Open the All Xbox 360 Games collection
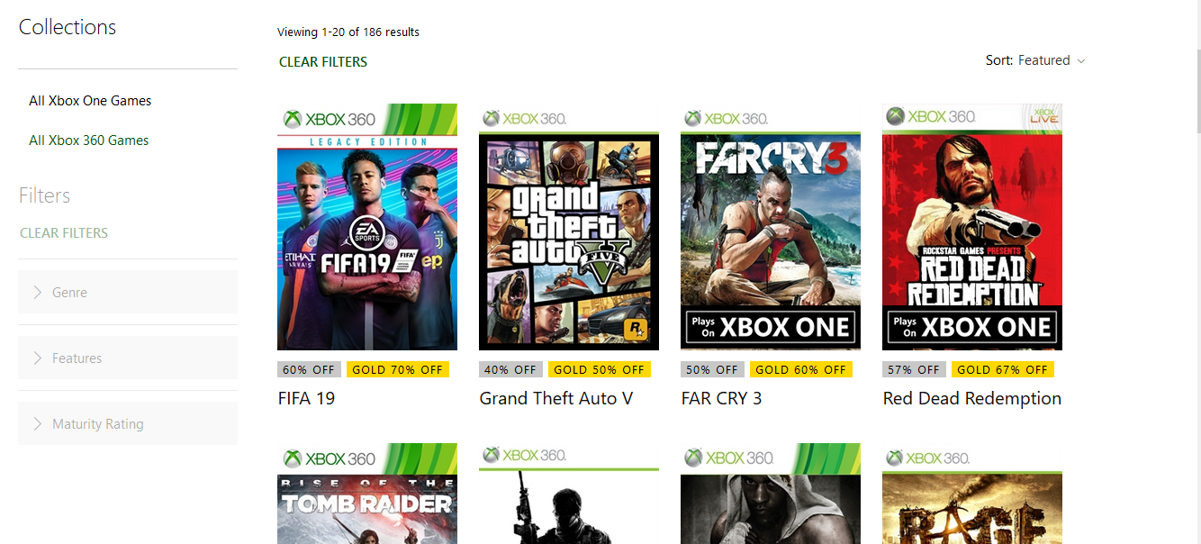This screenshot has height=544, width=1201. (89, 141)
